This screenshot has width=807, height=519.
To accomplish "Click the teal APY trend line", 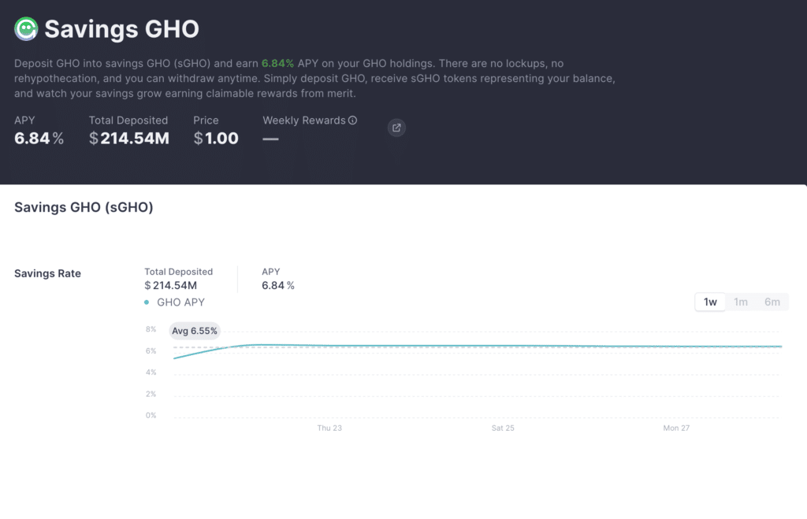I will tap(473, 344).
